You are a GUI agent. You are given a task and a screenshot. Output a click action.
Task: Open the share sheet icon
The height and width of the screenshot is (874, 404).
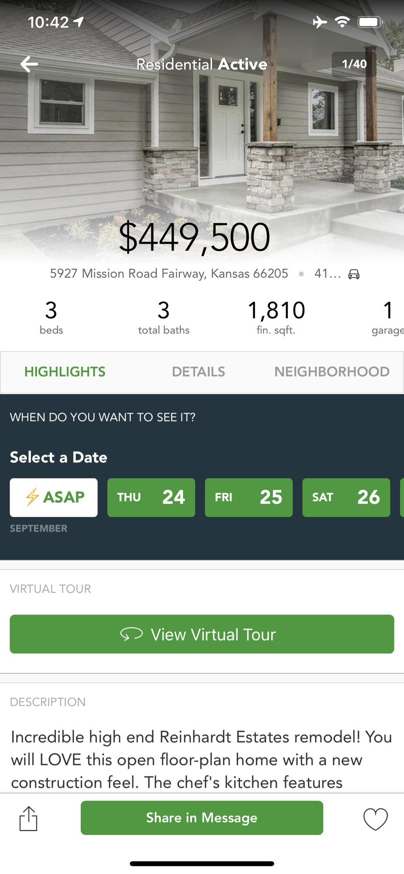coord(28,818)
